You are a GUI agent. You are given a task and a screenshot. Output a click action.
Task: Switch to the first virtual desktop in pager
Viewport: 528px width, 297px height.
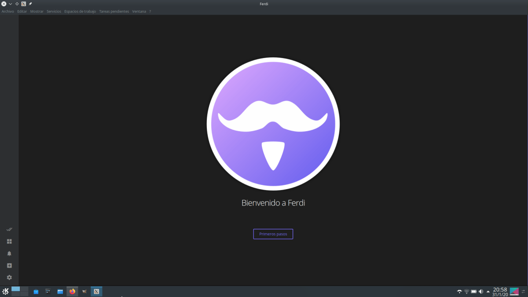click(x=16, y=289)
